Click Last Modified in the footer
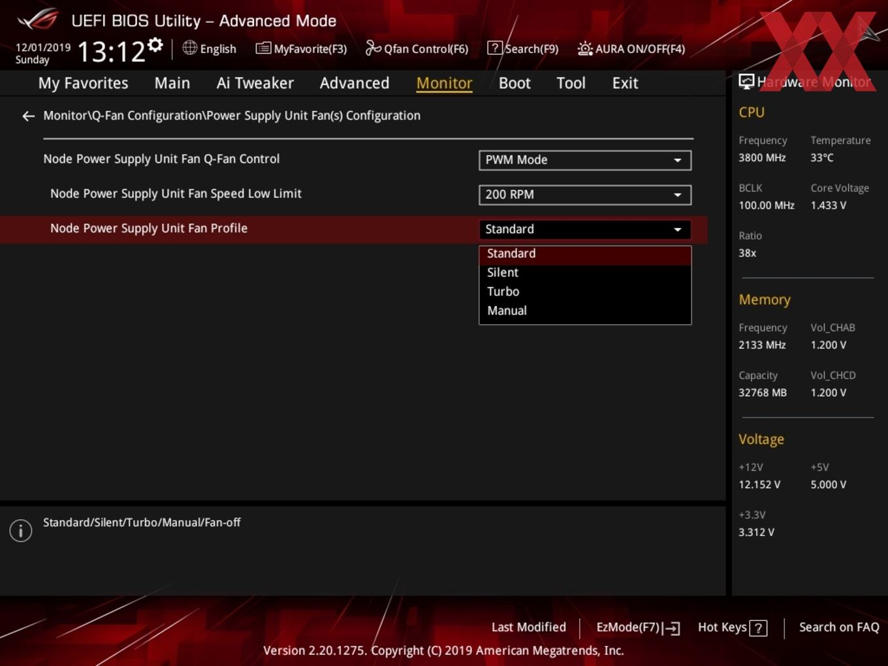This screenshot has height=666, width=888. coord(528,627)
